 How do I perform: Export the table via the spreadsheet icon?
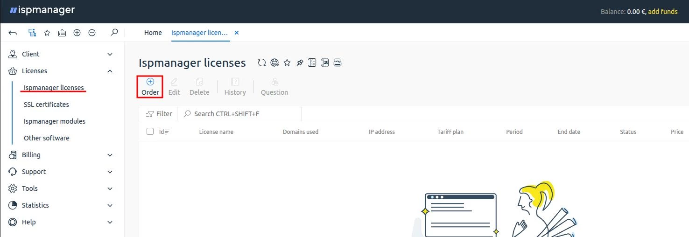click(325, 63)
